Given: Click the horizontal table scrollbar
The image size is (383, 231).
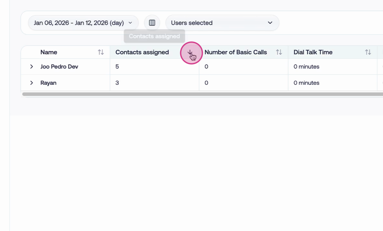Looking at the screenshot, I should tap(203, 94).
